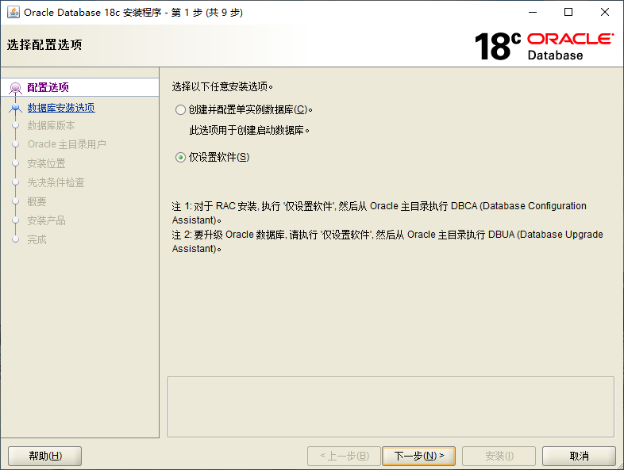The height and width of the screenshot is (470, 624).
Task: Click the 下一步(N) > button
Action: (x=418, y=456)
